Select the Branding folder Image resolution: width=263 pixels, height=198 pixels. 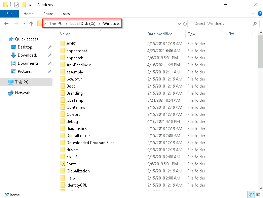(x=75, y=93)
